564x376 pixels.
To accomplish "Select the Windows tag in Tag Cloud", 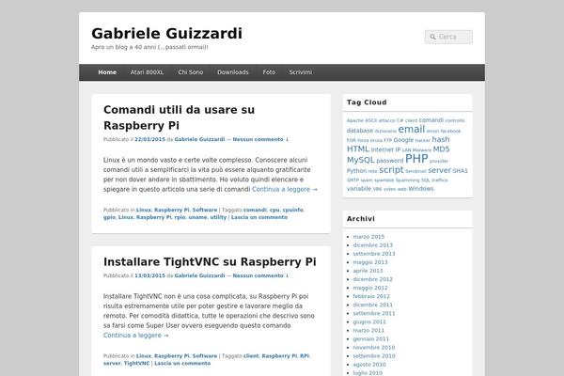I will (421, 189).
